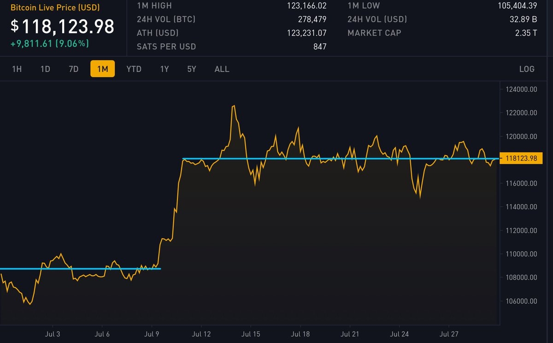Image resolution: width=553 pixels, height=343 pixels.
Task: Click the Jul 15 date label
Action: click(x=252, y=334)
